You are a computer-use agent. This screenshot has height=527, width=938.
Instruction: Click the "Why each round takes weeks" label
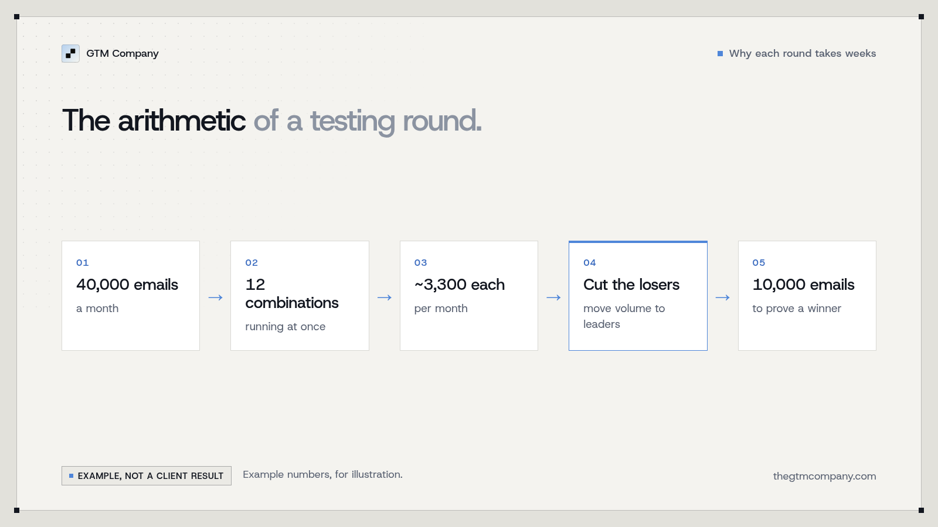[x=803, y=53]
